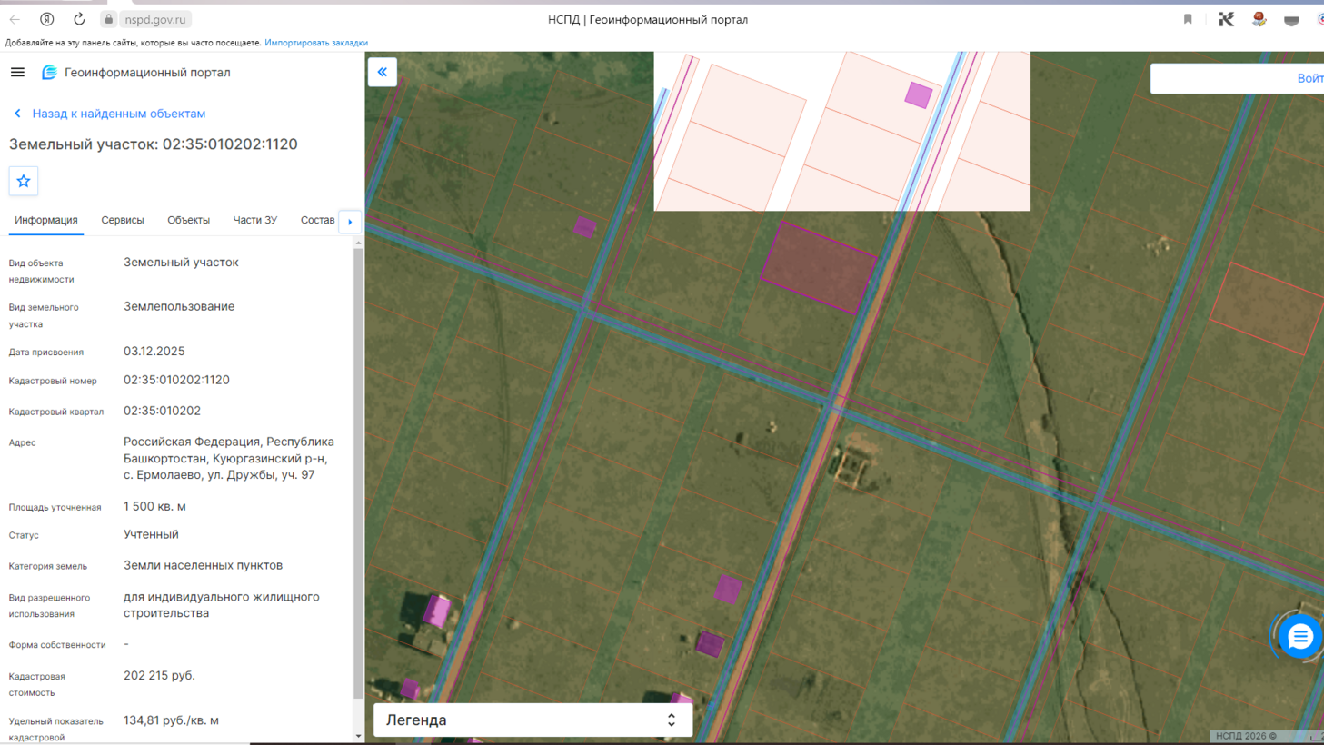Viewport: 1324px width, 745px height.
Task: Click the cadastral value 202 215 руб.
Action: 159,675
